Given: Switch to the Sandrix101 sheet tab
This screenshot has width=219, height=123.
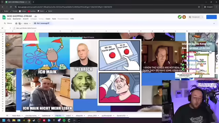Looking at the screenshot, I should coord(121,115).
